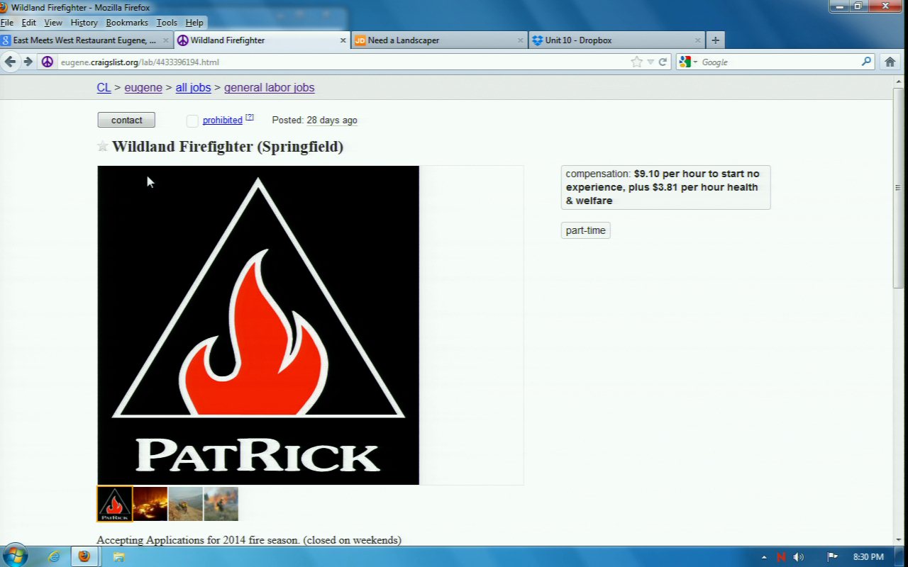The width and height of the screenshot is (908, 567).
Task: Open the URL bar history dropdown arrow
Action: click(x=650, y=62)
